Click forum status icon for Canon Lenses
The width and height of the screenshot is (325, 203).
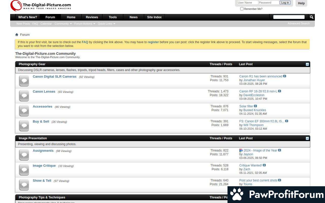24,96
